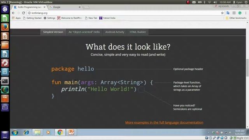Click the Ubuntu panel clock showing 10:00 AM
The width and height of the screenshot is (249, 140).
225,2
